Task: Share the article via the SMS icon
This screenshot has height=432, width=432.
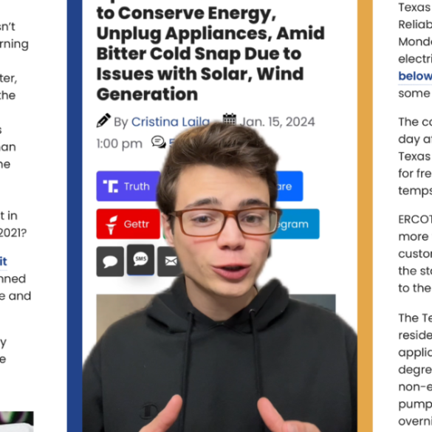Action: pyautogui.click(x=140, y=259)
